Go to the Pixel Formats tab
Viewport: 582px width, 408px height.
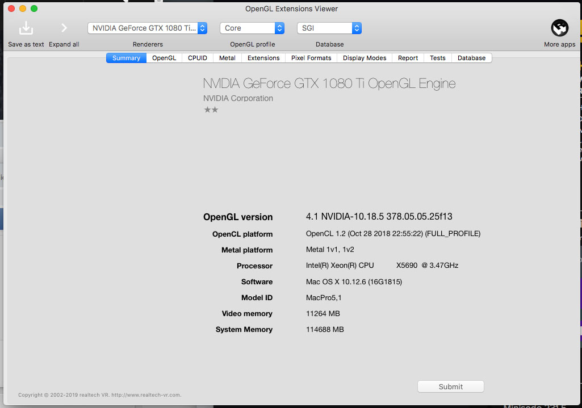pos(311,58)
